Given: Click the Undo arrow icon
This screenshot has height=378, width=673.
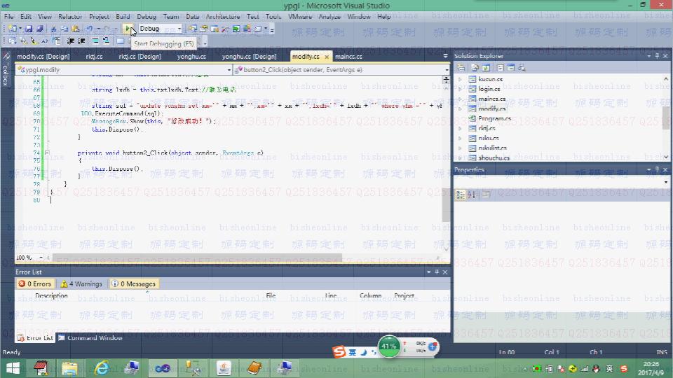Looking at the screenshot, I should coord(89,29).
